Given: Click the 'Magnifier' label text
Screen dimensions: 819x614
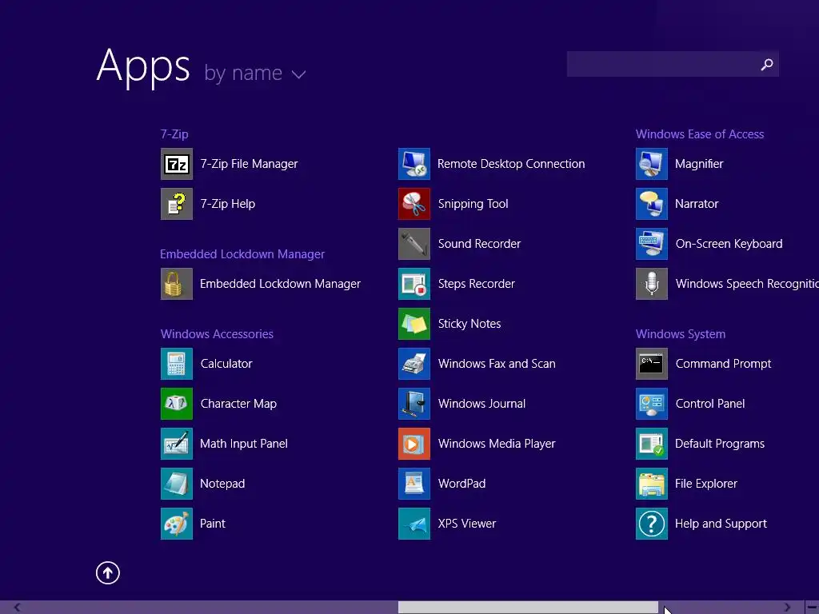Looking at the screenshot, I should 699,164.
